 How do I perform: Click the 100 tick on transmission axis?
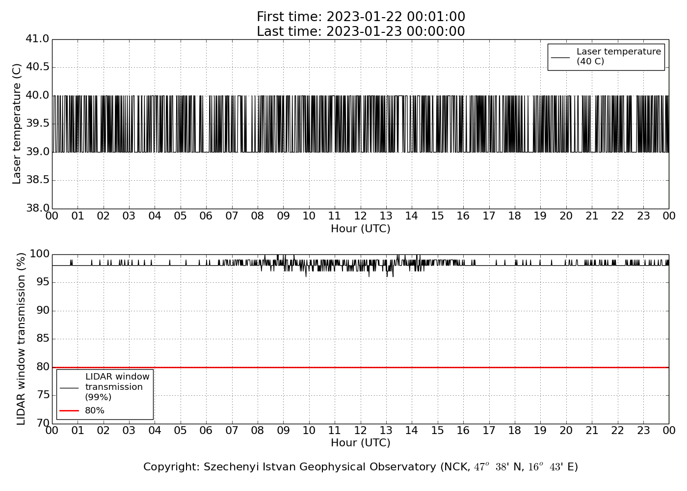click(40, 254)
